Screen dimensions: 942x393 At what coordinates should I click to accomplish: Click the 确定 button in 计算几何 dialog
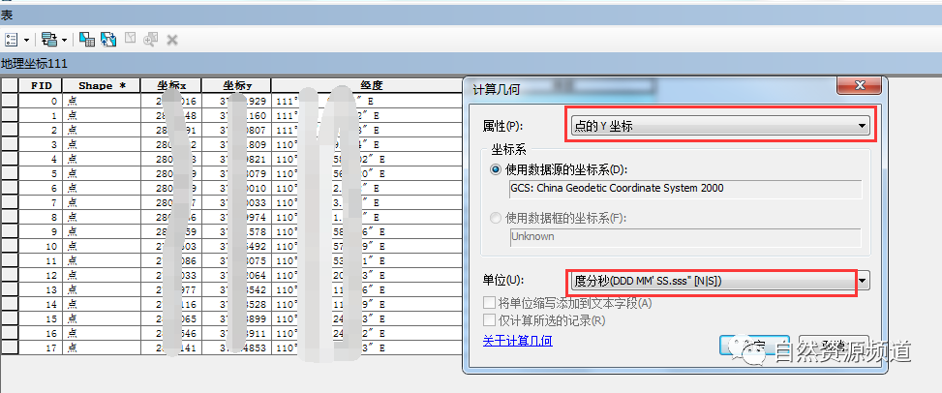(x=754, y=347)
